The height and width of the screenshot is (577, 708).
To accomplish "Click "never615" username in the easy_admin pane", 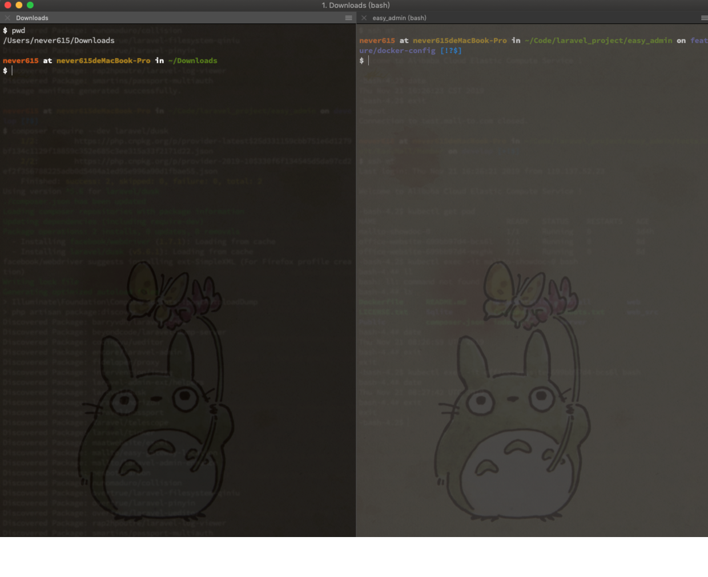I will click(377, 41).
